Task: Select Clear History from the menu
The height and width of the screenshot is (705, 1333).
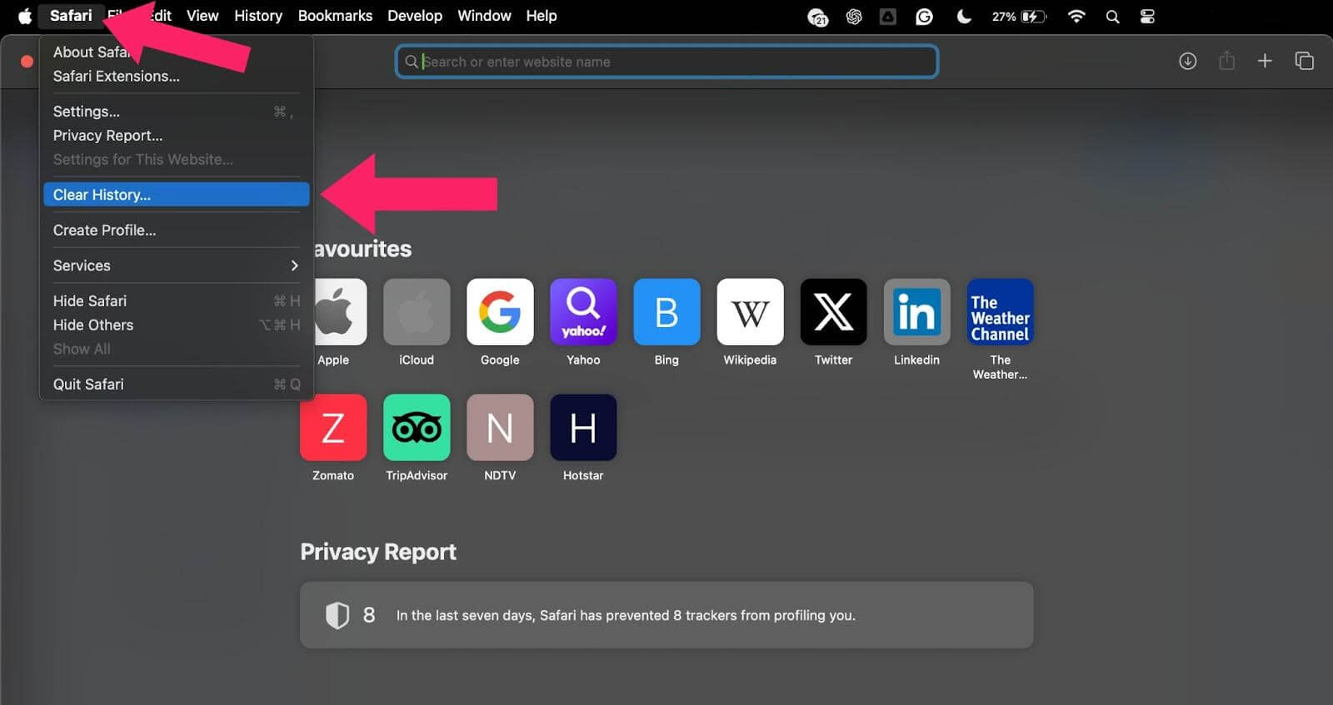Action: [177, 195]
